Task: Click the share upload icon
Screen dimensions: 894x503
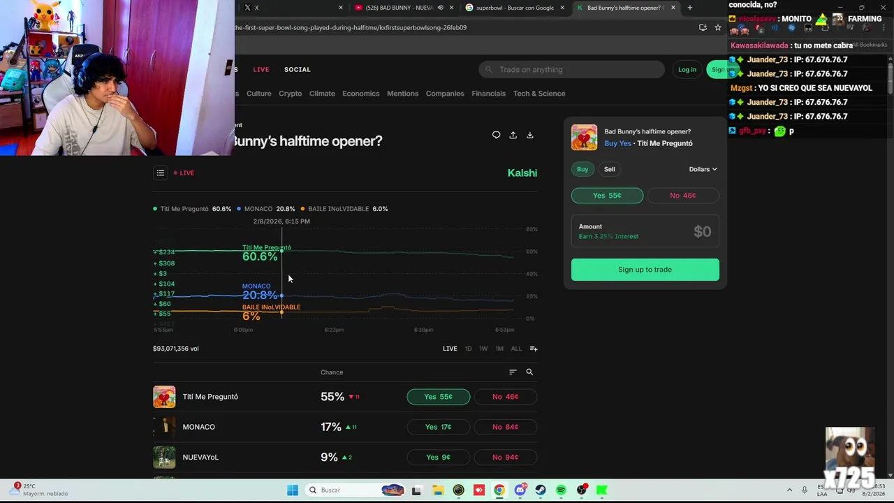Action: pyautogui.click(x=513, y=135)
